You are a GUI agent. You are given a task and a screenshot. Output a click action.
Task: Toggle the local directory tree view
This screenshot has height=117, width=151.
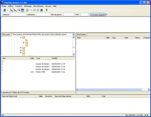point(12,10)
